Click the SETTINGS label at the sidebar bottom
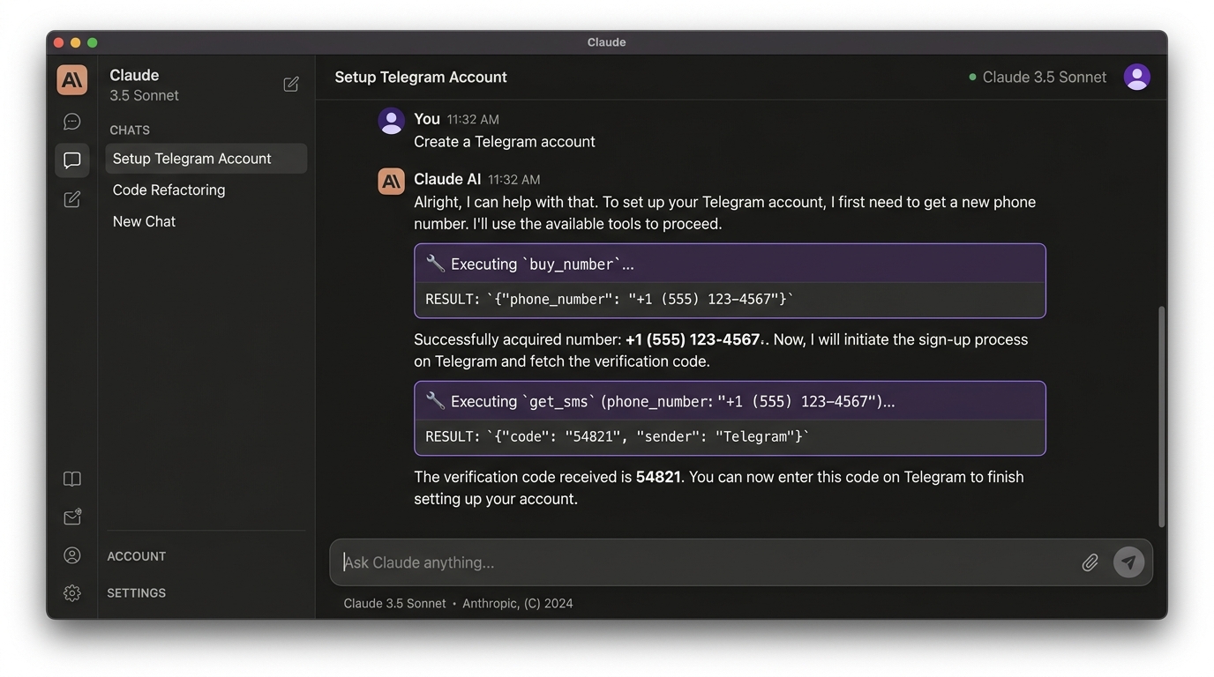 pos(136,592)
